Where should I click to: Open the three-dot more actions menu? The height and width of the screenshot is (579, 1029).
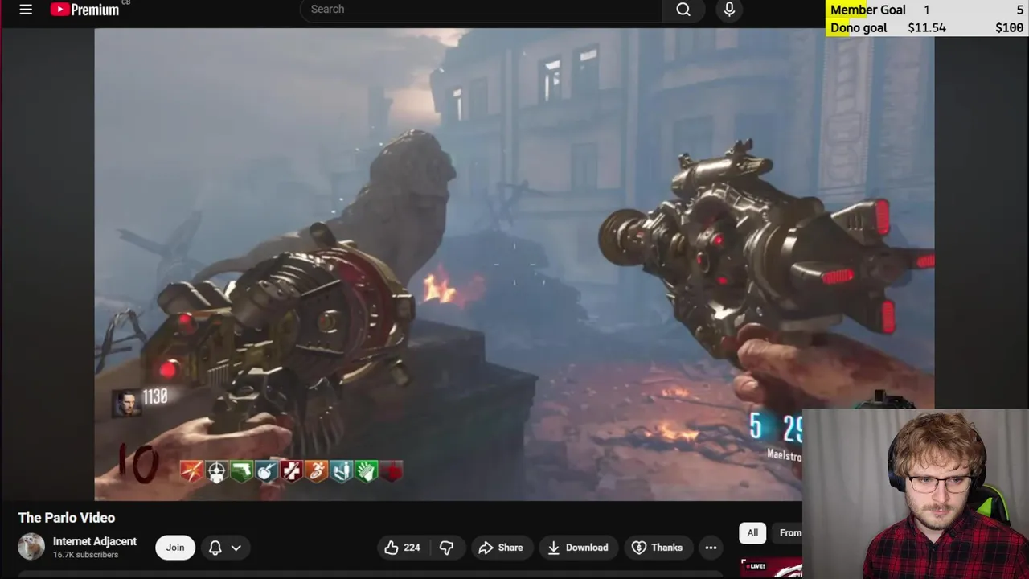pos(711,548)
